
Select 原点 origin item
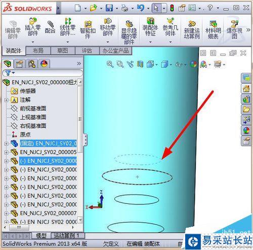(x=25, y=134)
